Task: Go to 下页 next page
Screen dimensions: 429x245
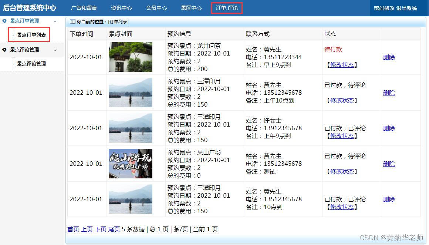Action: 101,229
